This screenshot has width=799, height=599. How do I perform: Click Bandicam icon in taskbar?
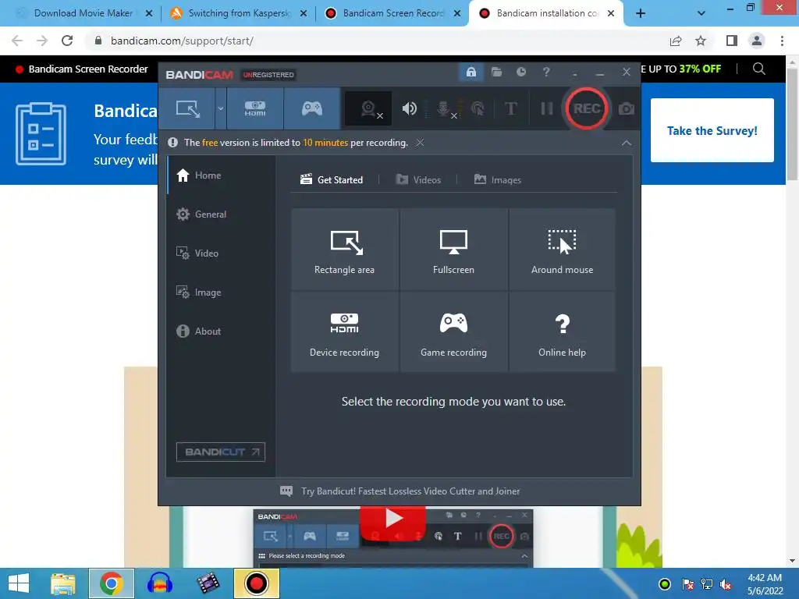coord(256,583)
